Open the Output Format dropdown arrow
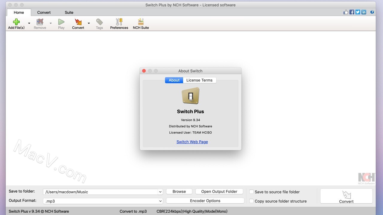 click(160, 201)
